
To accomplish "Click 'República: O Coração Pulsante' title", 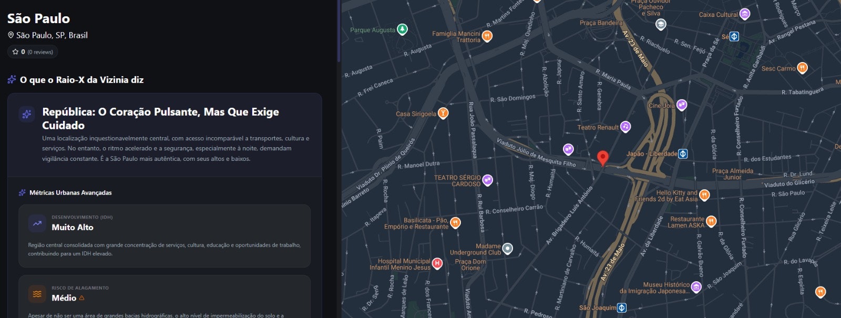I will (x=161, y=118).
